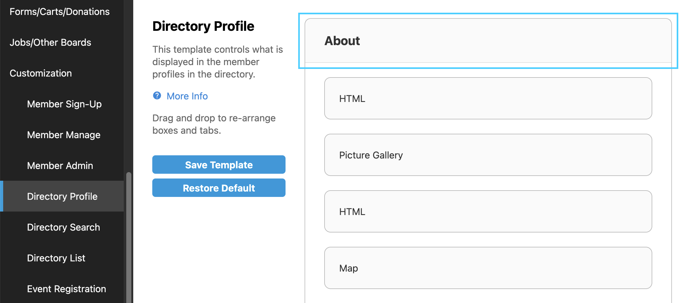The height and width of the screenshot is (303, 684).
Task: Select the HTML box above Picture Gallery
Action: (x=488, y=98)
